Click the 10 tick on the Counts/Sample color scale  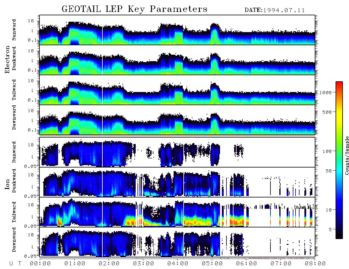pyautogui.click(x=329, y=210)
